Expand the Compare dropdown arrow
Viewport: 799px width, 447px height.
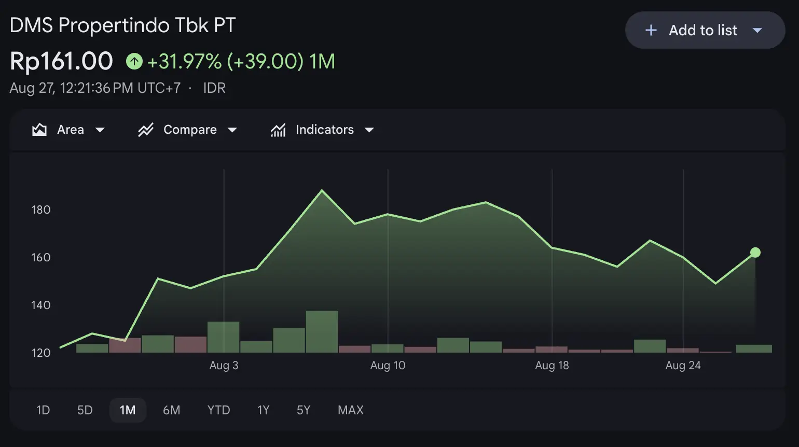[x=232, y=130]
